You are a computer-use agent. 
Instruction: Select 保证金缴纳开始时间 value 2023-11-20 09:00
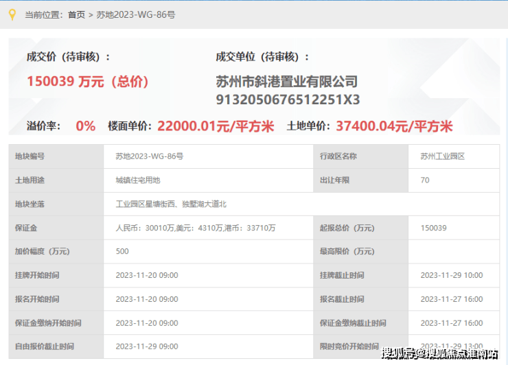click(147, 323)
